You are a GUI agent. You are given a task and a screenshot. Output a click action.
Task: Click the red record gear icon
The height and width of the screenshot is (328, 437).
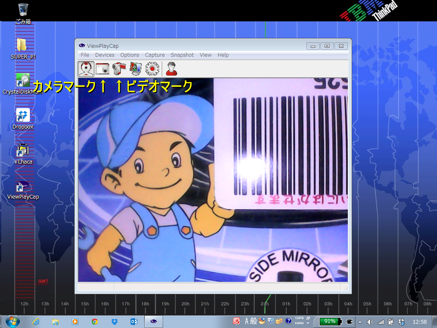pyautogui.click(x=152, y=69)
